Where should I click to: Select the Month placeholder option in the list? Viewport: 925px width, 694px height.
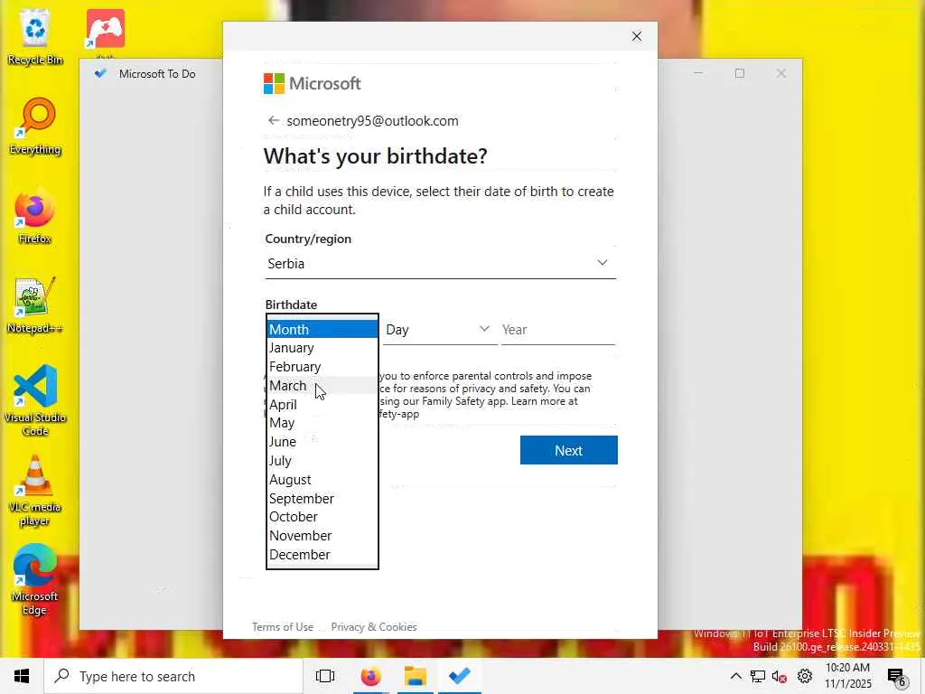click(x=322, y=329)
